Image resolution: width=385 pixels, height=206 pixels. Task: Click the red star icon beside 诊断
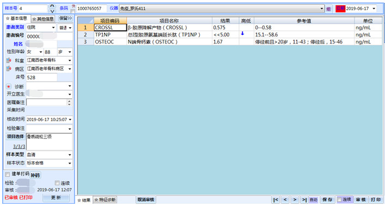click(9, 86)
